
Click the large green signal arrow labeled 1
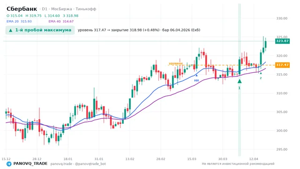pos(240,81)
